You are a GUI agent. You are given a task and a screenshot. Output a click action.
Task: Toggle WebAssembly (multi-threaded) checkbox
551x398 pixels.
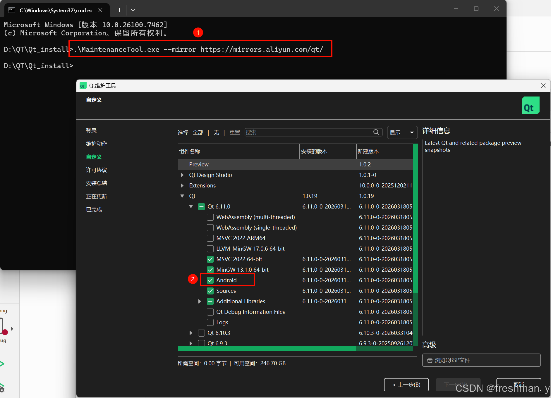[x=210, y=217]
